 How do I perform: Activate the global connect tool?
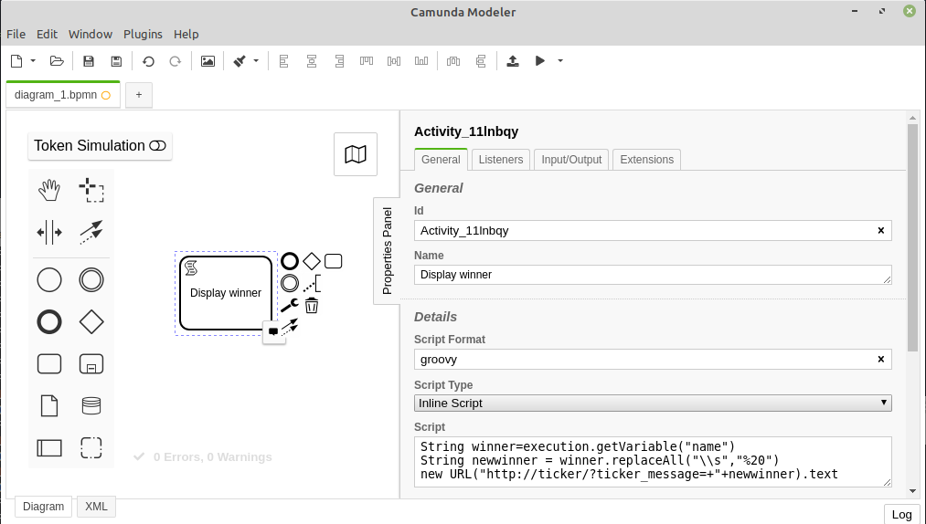pos(91,232)
